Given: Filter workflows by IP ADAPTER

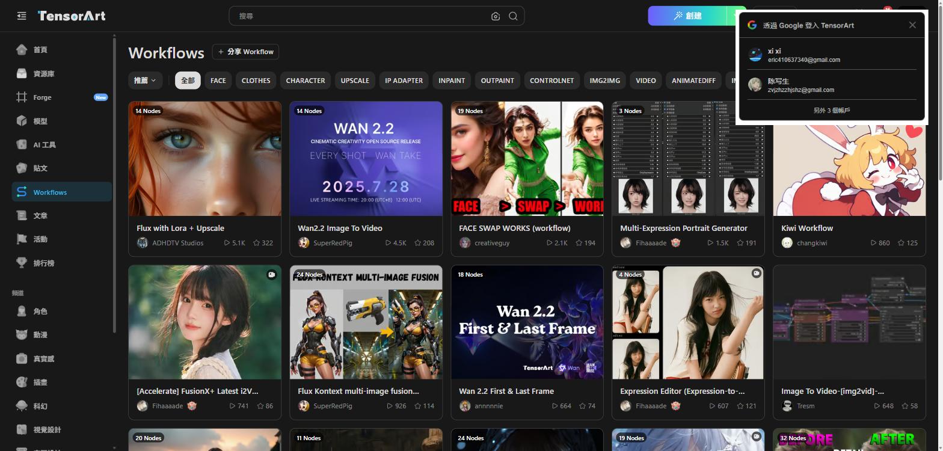Looking at the screenshot, I should [404, 80].
